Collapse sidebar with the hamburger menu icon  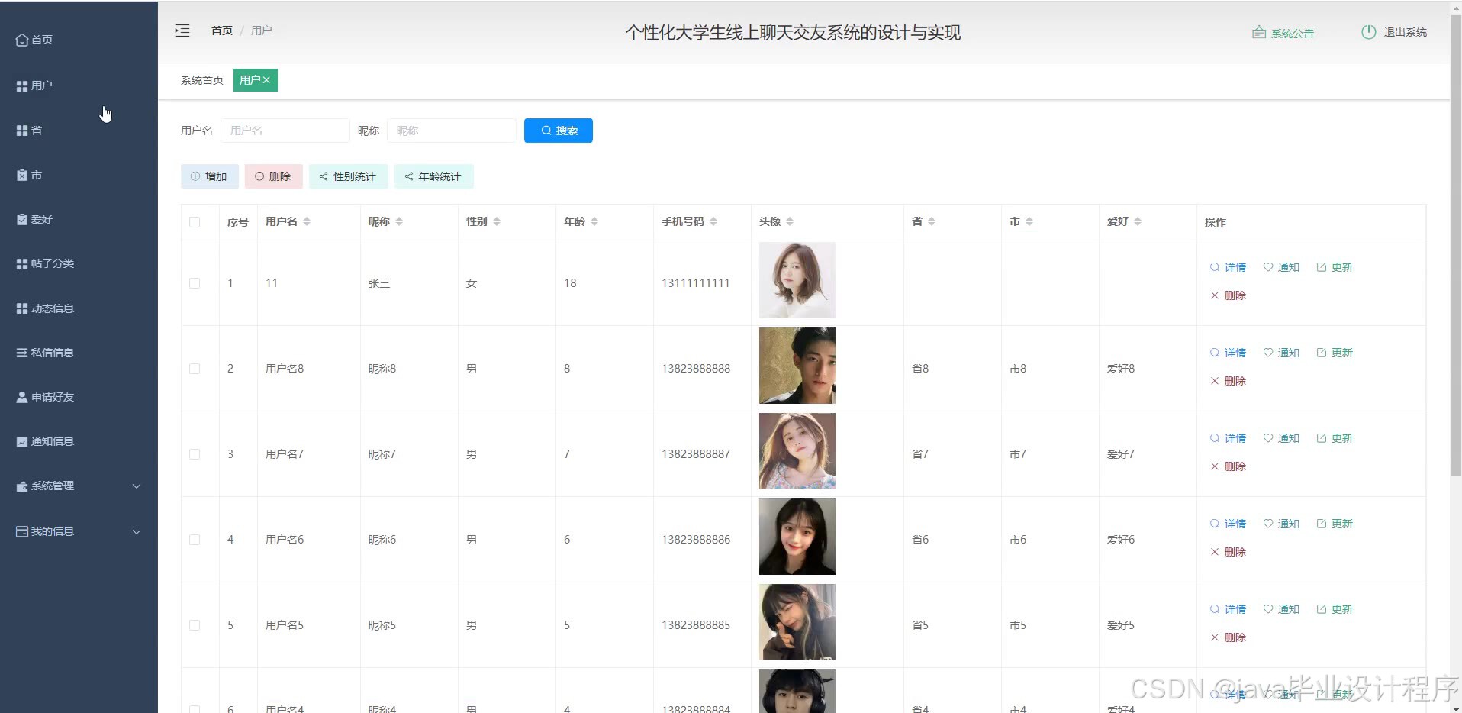coord(182,31)
